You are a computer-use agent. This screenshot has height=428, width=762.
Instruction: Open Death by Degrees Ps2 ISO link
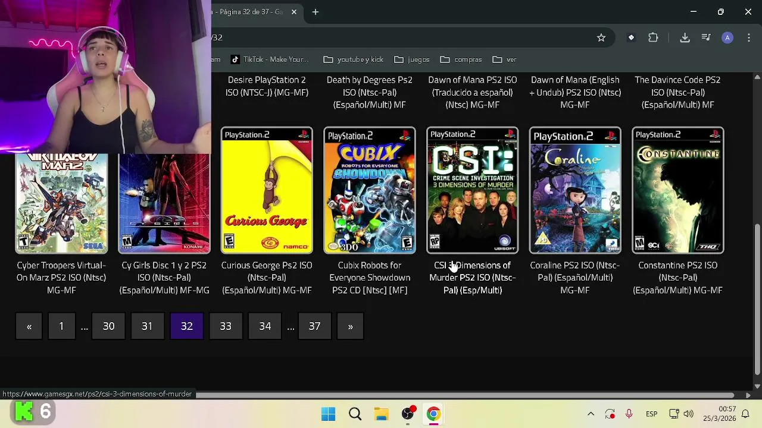pyautogui.click(x=370, y=92)
